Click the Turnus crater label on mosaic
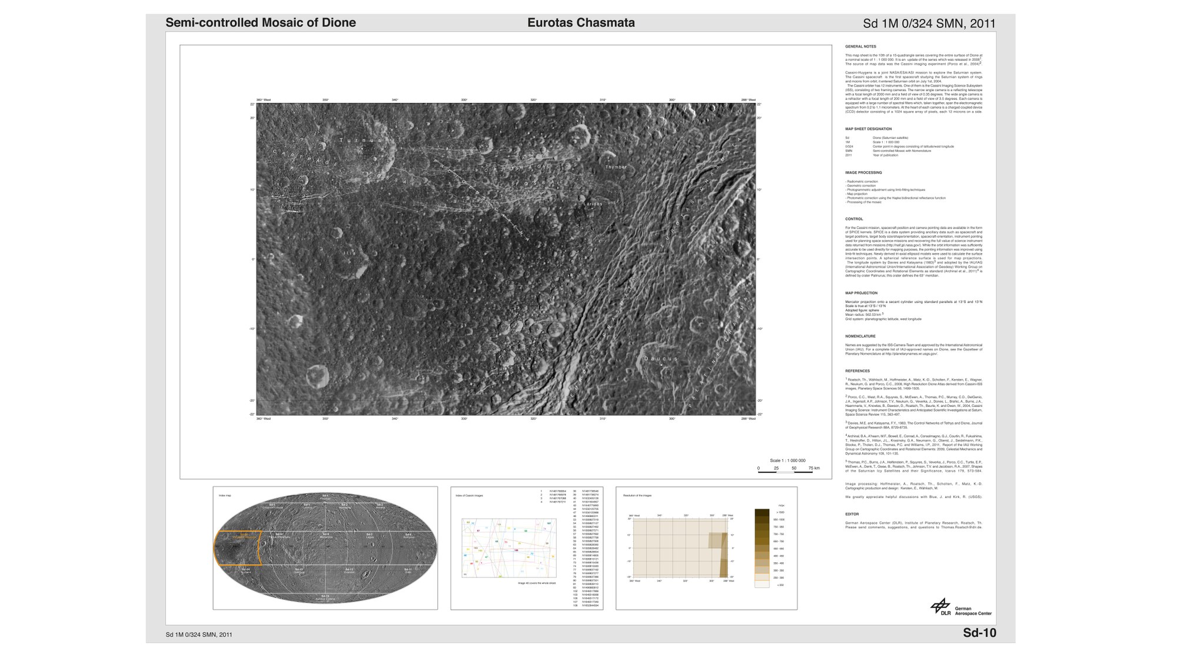Image resolution: width=1177 pixels, height=661 pixels. (360, 141)
